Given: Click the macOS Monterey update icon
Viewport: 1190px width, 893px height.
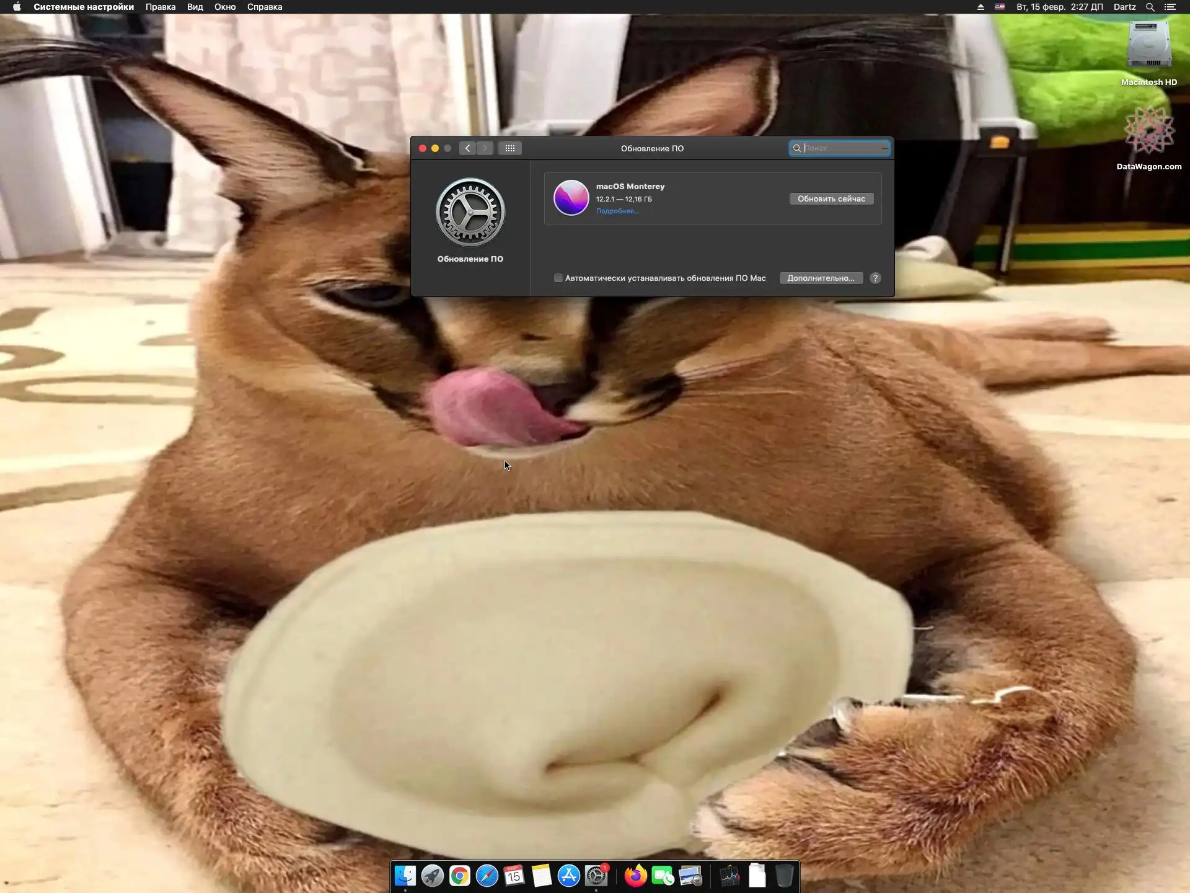Looking at the screenshot, I should (x=571, y=198).
